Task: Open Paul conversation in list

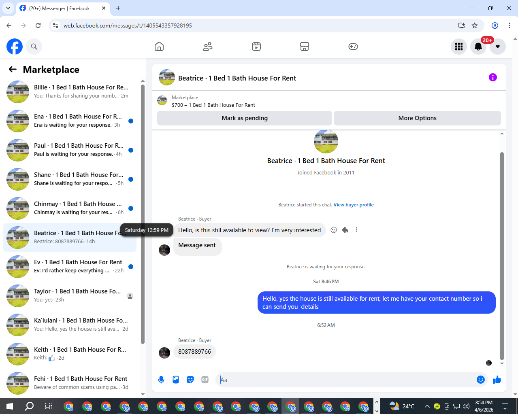Action: (x=70, y=150)
